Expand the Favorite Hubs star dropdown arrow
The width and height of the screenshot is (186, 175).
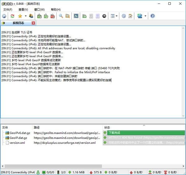click(x=25, y=16)
